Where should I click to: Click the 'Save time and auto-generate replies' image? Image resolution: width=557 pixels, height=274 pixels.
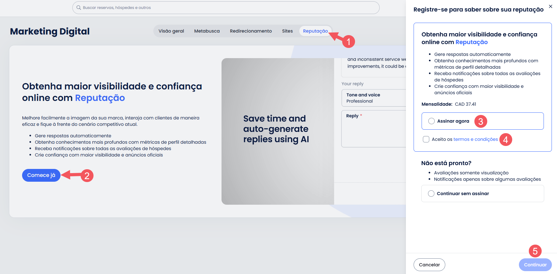pos(277,131)
